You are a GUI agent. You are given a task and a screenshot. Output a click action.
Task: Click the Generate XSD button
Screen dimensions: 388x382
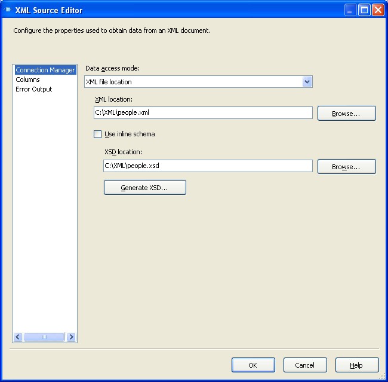(x=144, y=188)
